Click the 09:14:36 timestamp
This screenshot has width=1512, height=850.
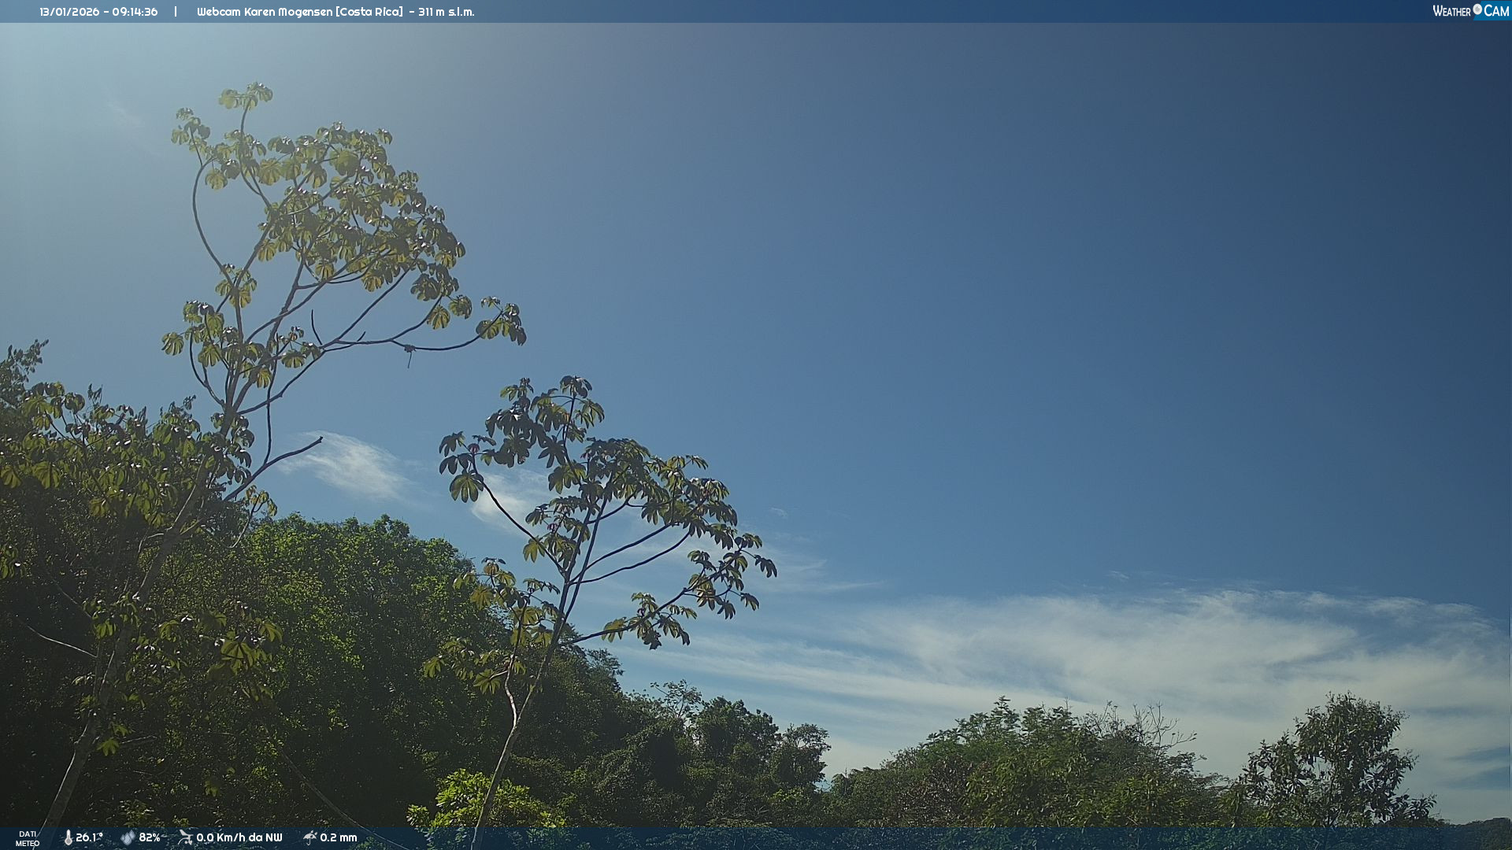click(135, 12)
